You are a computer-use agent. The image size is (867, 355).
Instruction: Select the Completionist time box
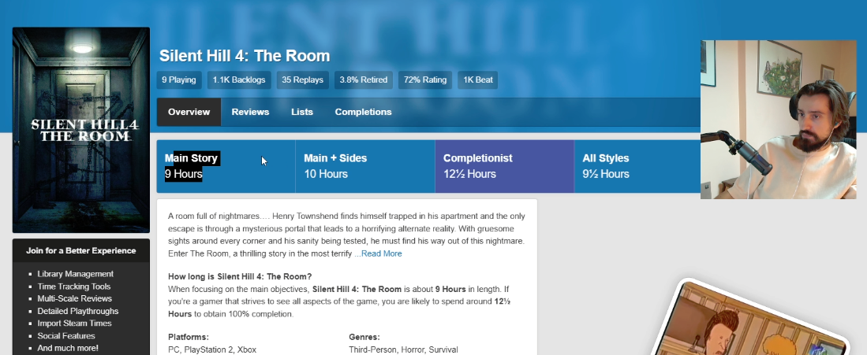point(504,166)
